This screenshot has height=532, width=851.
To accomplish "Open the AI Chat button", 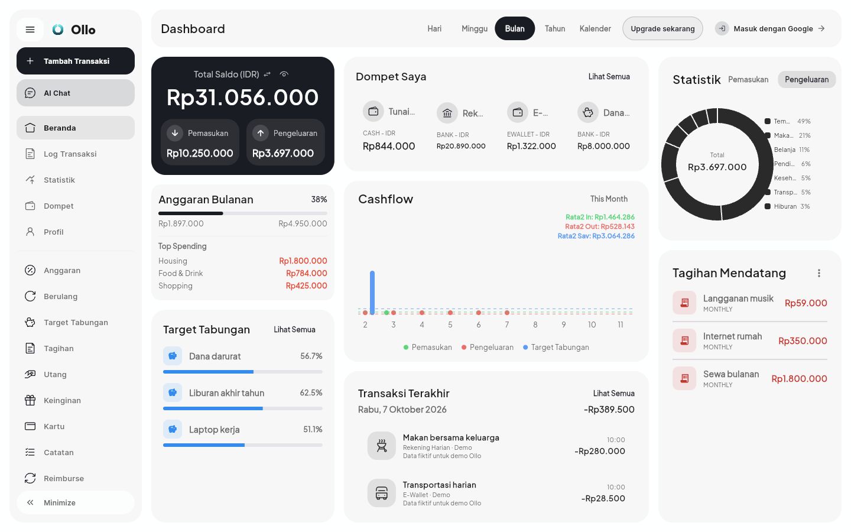I will pyautogui.click(x=76, y=93).
